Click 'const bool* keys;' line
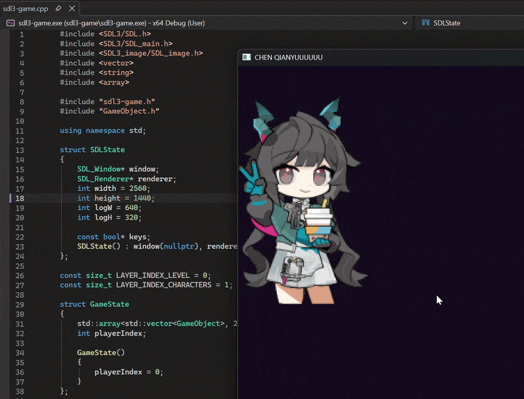 (113, 237)
